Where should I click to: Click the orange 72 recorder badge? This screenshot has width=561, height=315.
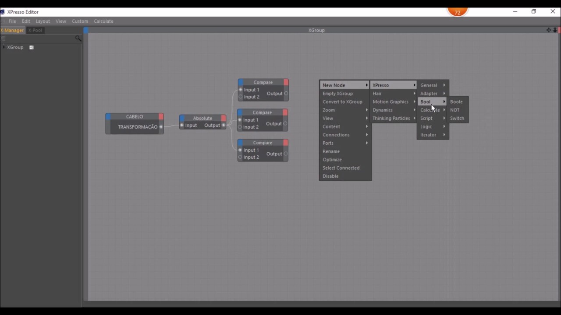click(458, 12)
